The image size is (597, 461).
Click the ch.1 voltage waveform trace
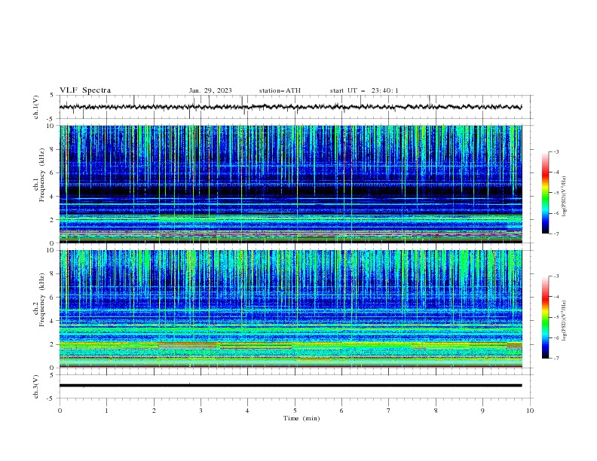coord(290,107)
